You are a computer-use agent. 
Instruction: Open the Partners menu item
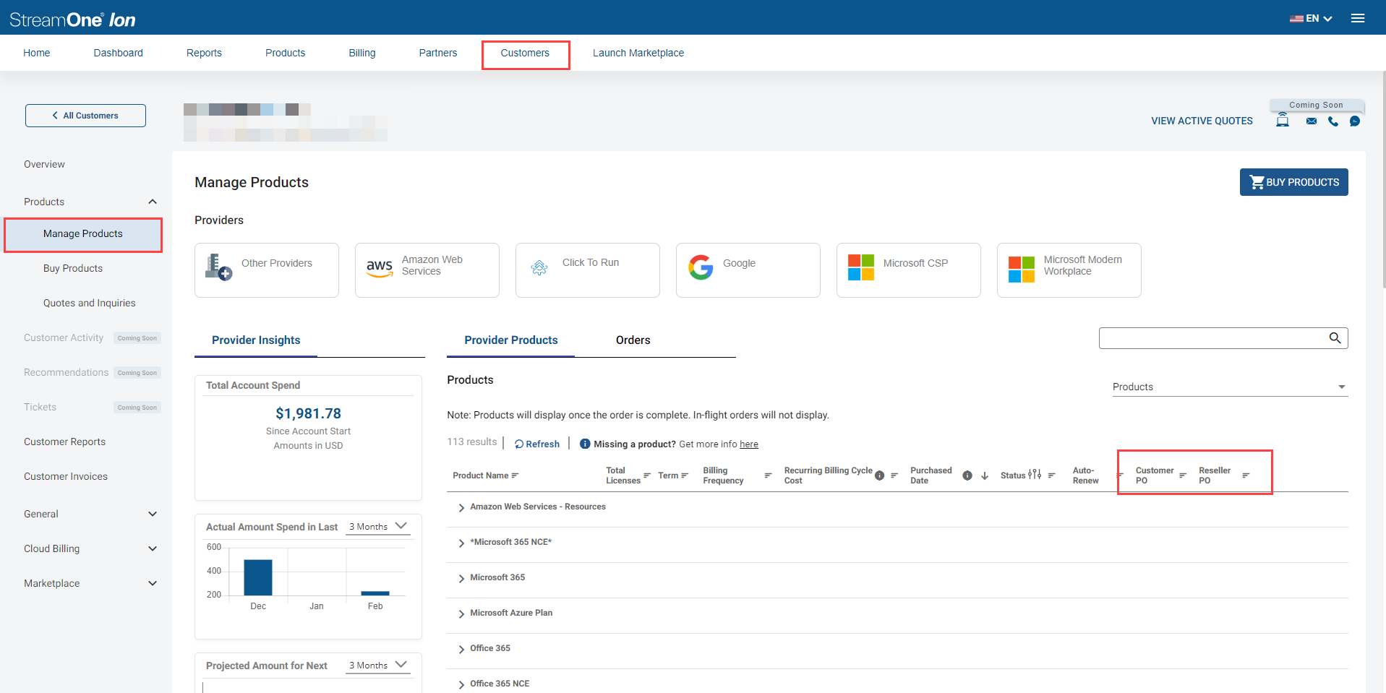438,53
